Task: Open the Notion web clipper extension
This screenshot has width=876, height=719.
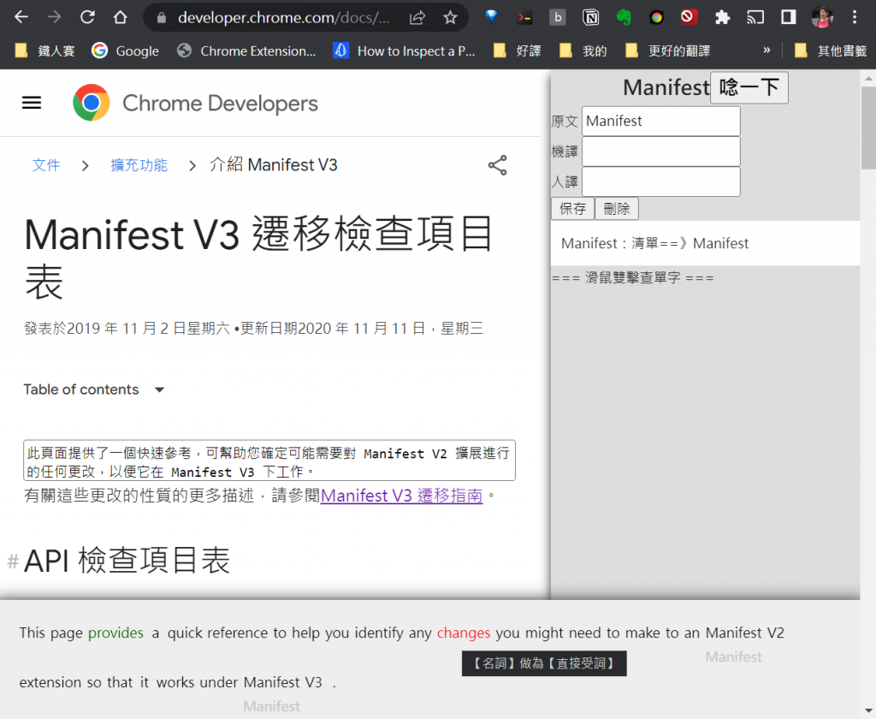Action: (590, 17)
